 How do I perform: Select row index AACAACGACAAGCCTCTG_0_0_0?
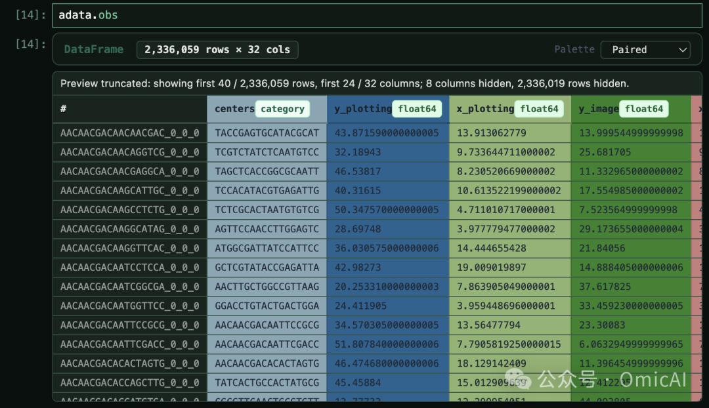click(x=130, y=210)
